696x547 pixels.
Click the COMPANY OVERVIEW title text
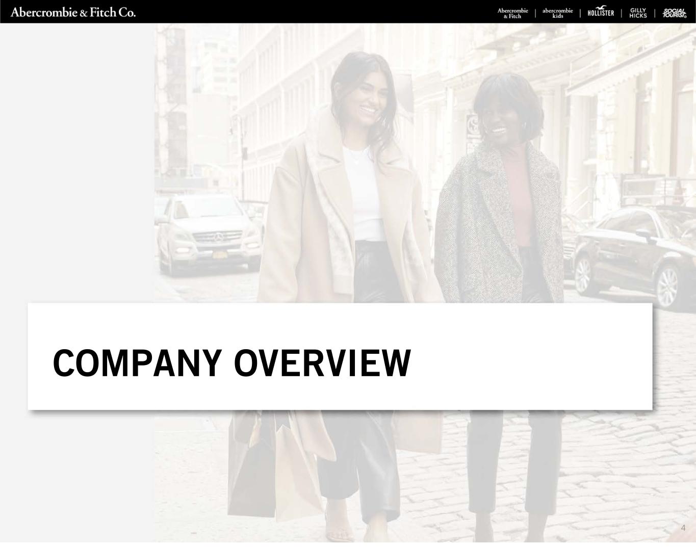coord(231,363)
